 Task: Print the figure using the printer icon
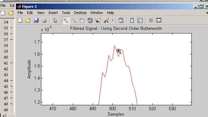(44, 20)
